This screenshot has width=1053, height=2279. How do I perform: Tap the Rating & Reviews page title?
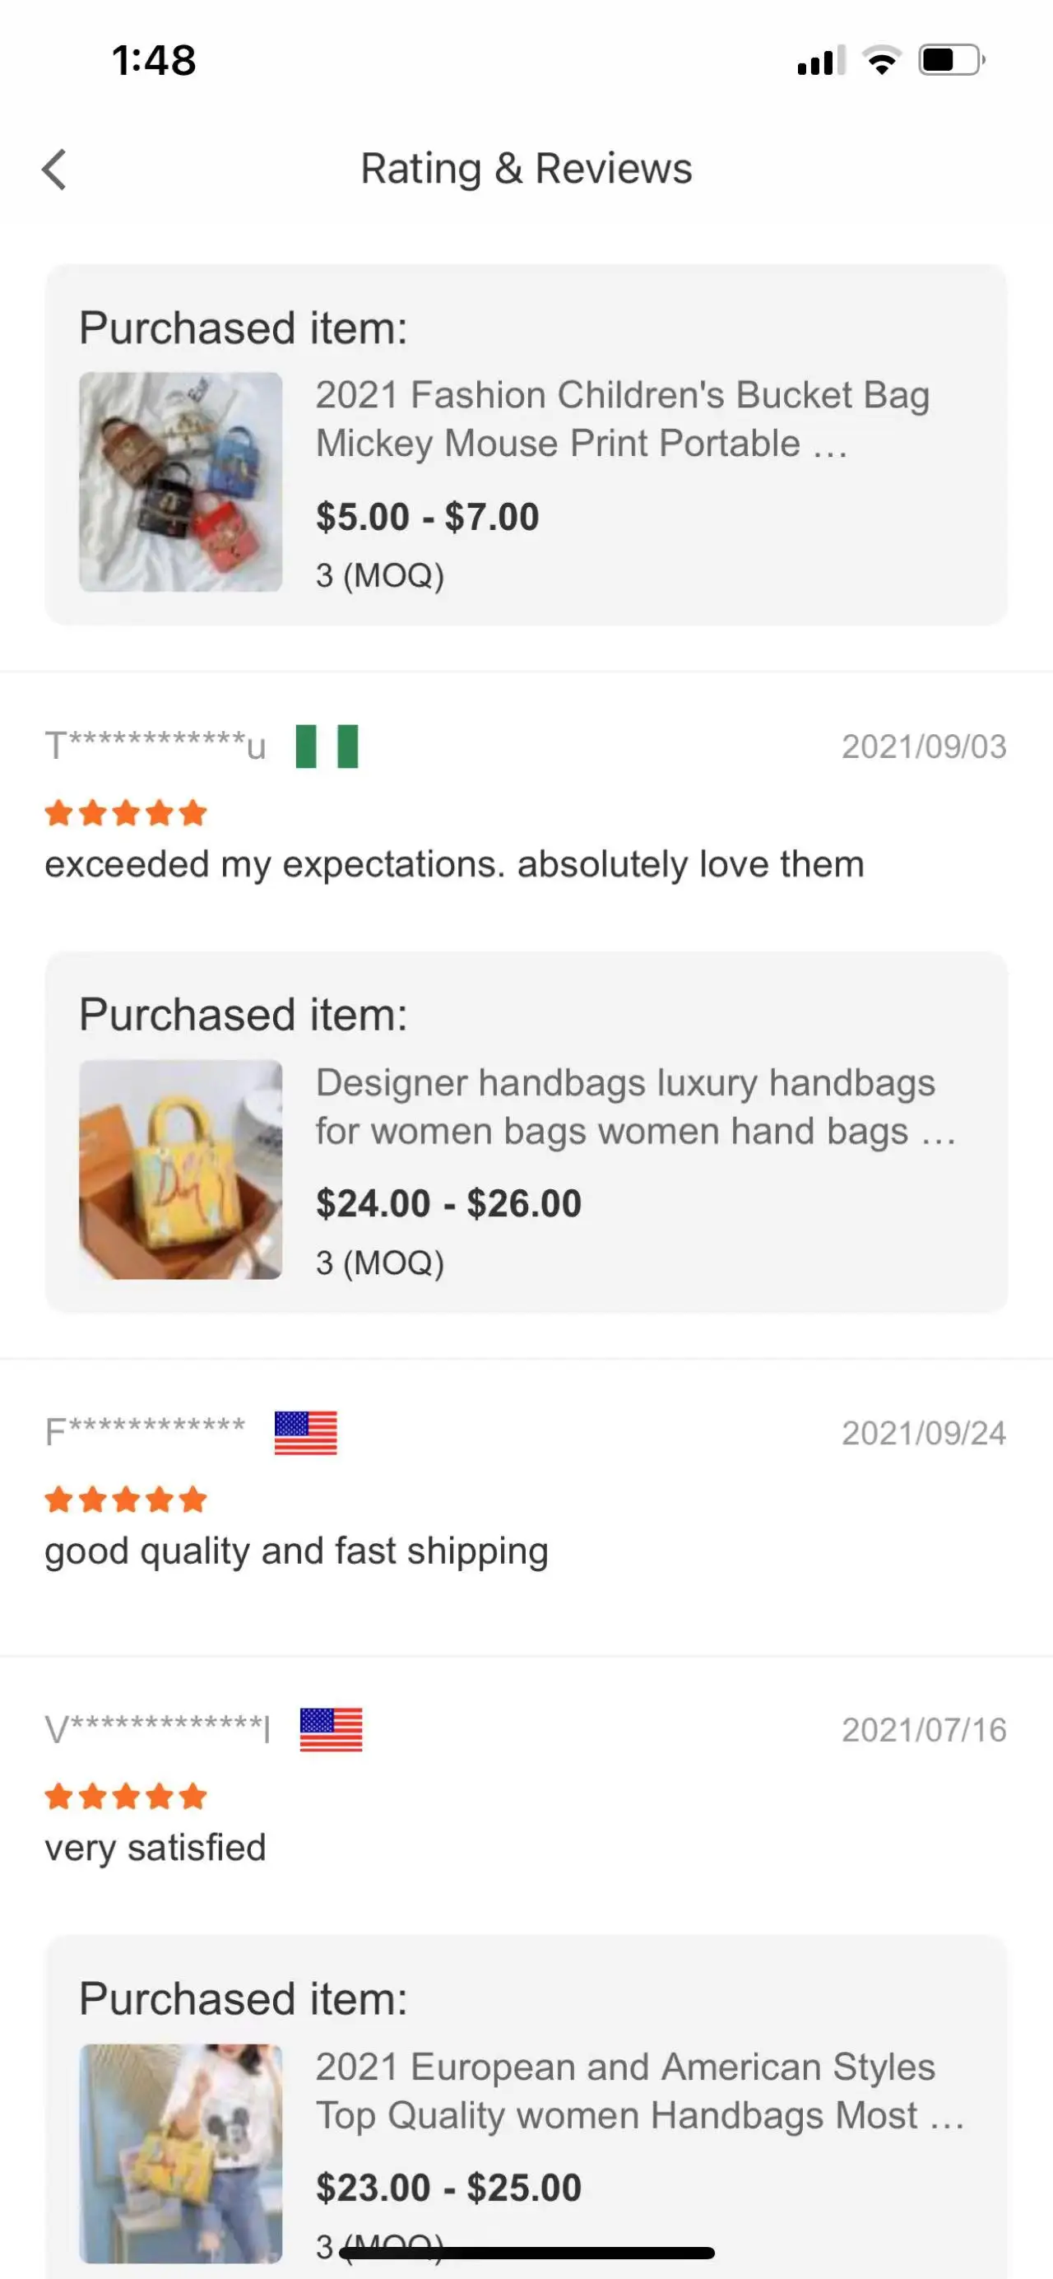click(526, 169)
